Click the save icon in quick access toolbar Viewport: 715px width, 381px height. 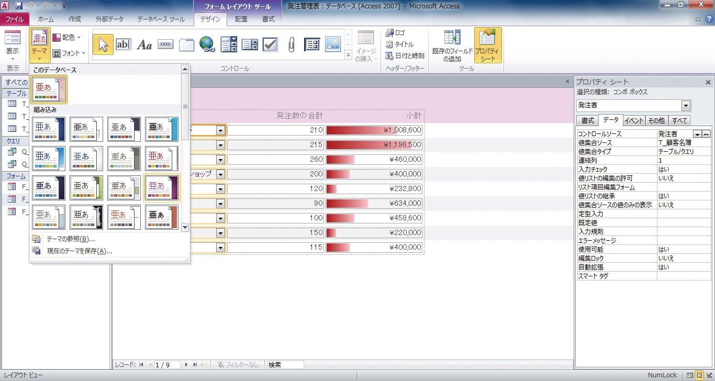pos(19,6)
